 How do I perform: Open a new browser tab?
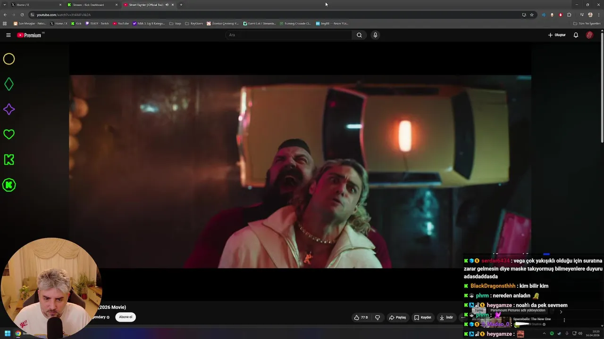tap(181, 5)
